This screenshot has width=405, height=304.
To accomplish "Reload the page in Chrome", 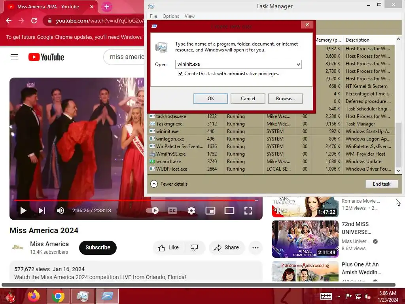I will [x=34, y=21].
